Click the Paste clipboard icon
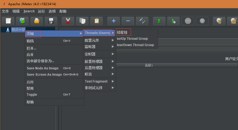This screenshot has width=238, height=130. [96, 21]
